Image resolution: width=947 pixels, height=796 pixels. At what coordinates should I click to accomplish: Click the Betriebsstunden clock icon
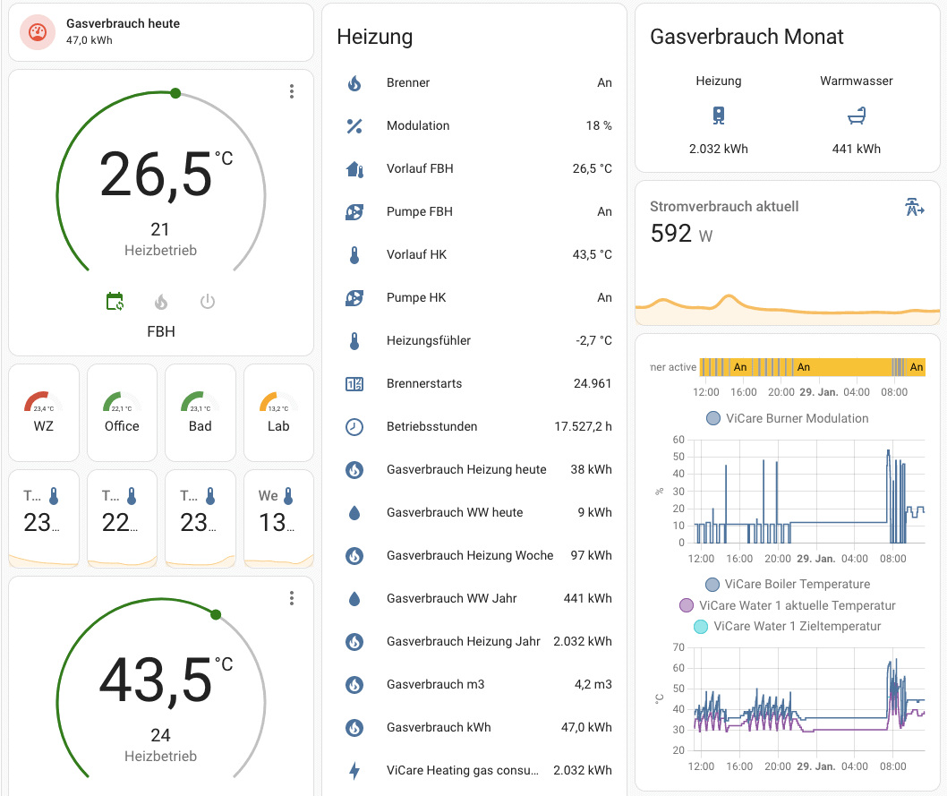click(354, 427)
